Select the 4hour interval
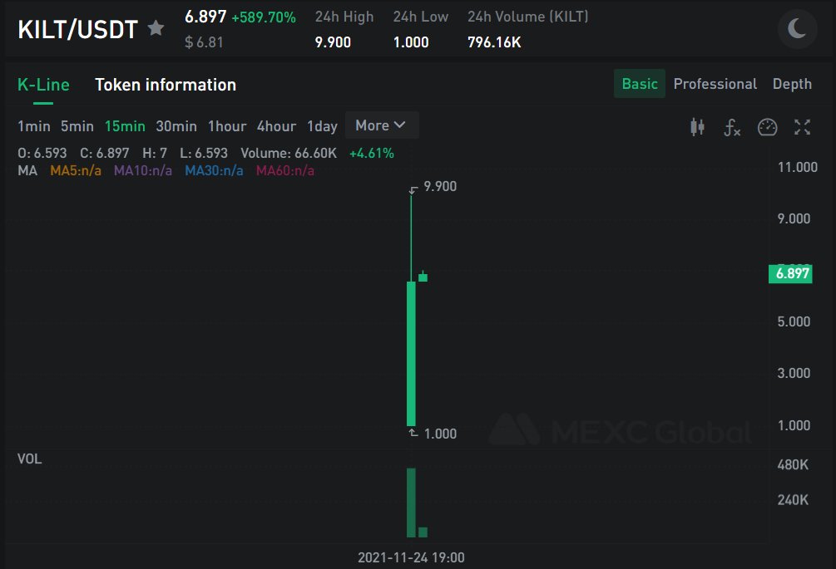The height and width of the screenshot is (569, 836). pyautogui.click(x=276, y=126)
